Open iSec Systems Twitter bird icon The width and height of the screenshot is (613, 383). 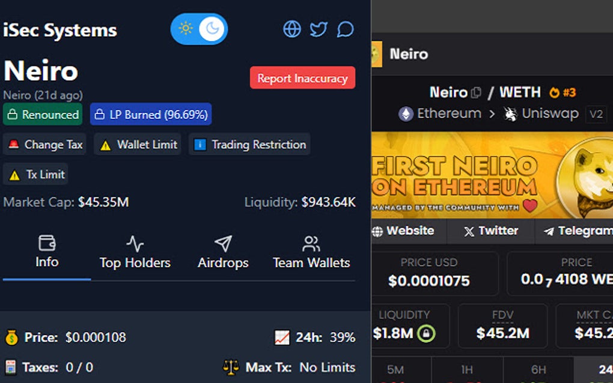pos(319,29)
